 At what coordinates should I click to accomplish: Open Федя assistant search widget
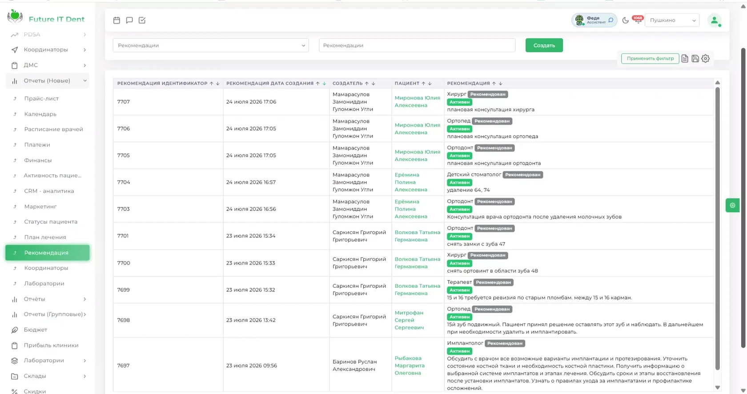click(594, 20)
